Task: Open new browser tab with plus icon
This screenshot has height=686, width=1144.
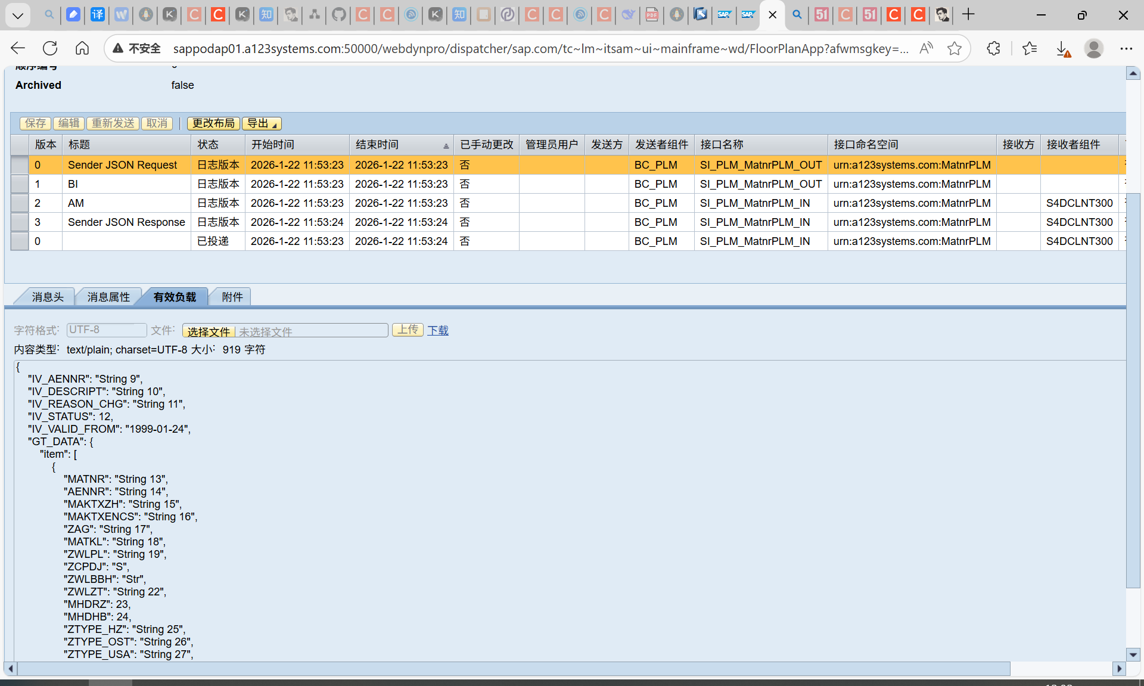Action: pos(968,14)
